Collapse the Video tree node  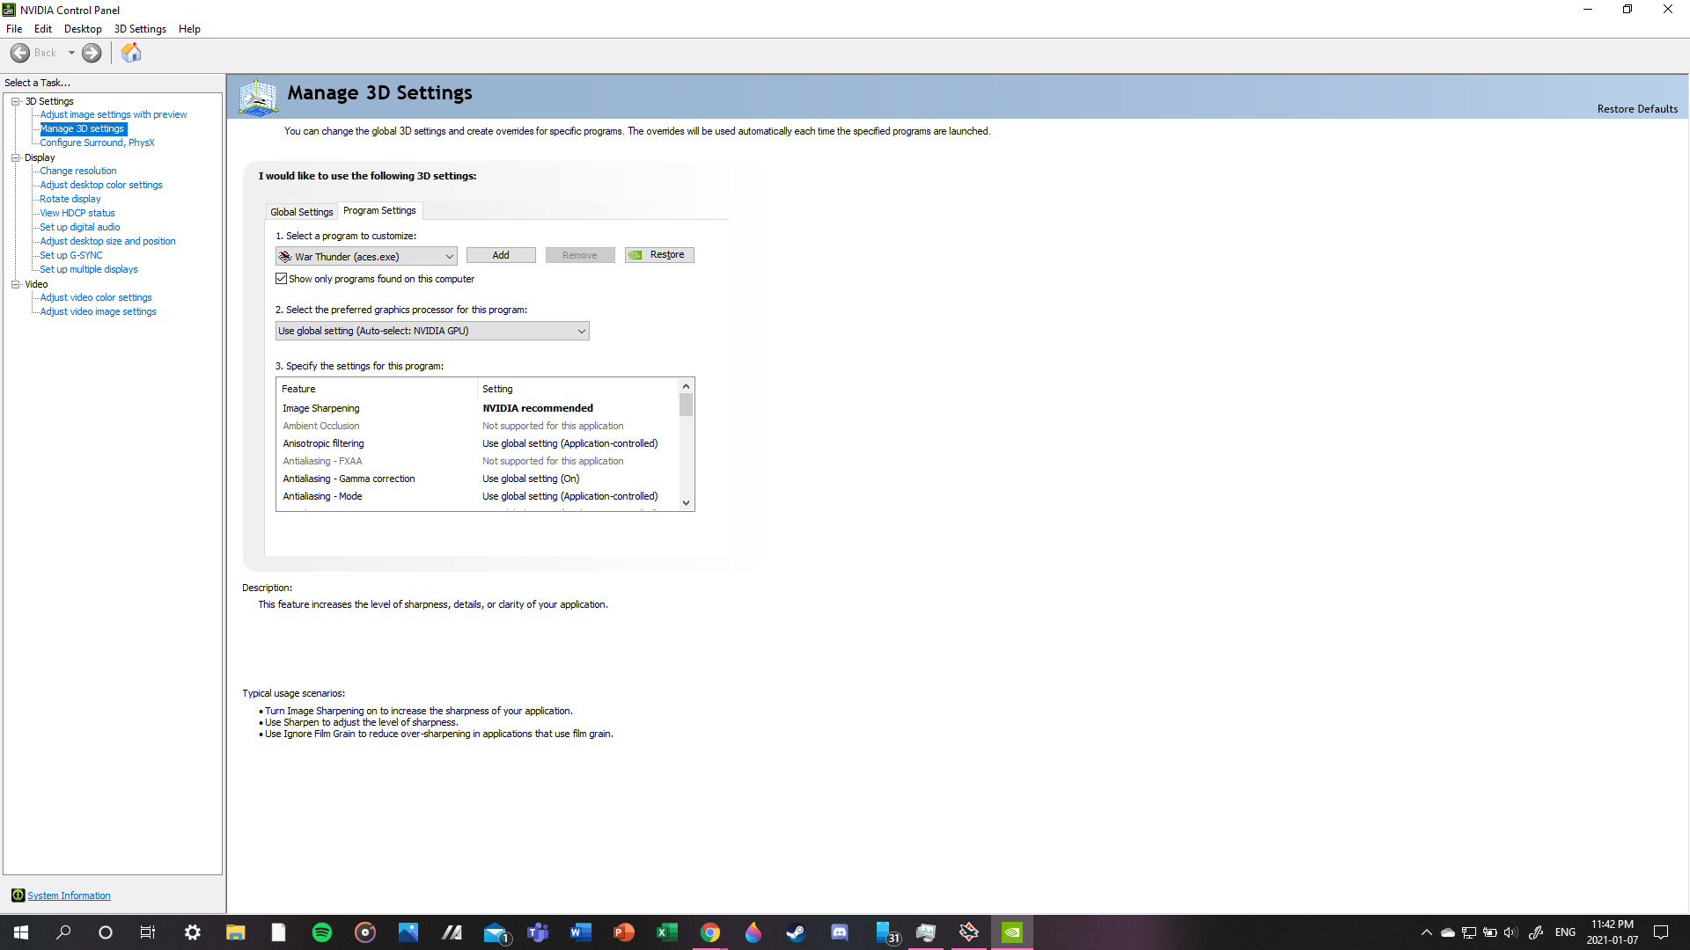[16, 284]
